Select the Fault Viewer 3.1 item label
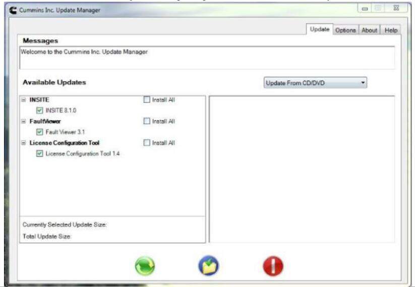Image resolution: width=415 pixels, height=287 pixels. pos(65,132)
